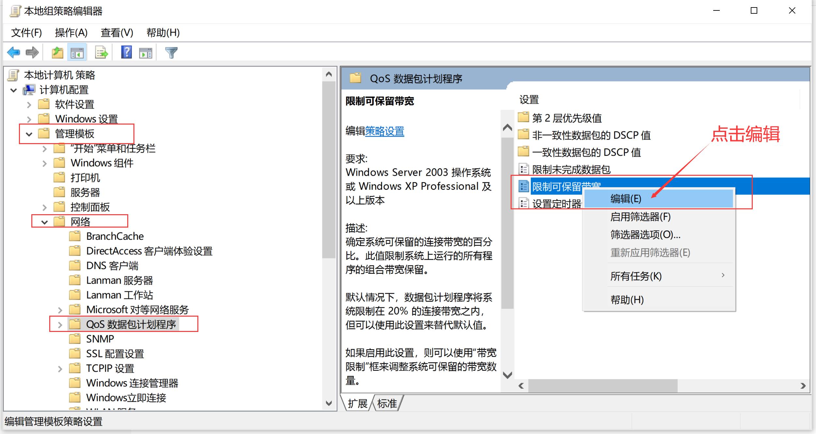This screenshot has height=434, width=816.
Task: Collapse the 管理模板 tree node
Action: pyautogui.click(x=29, y=134)
